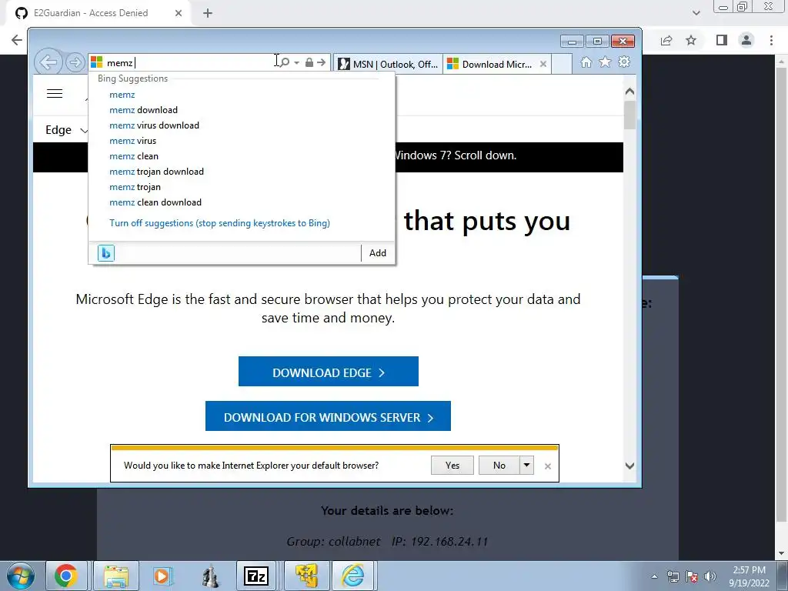The image size is (788, 591).
Task: Switch to MSN | Outlook tab
Action: [x=388, y=64]
